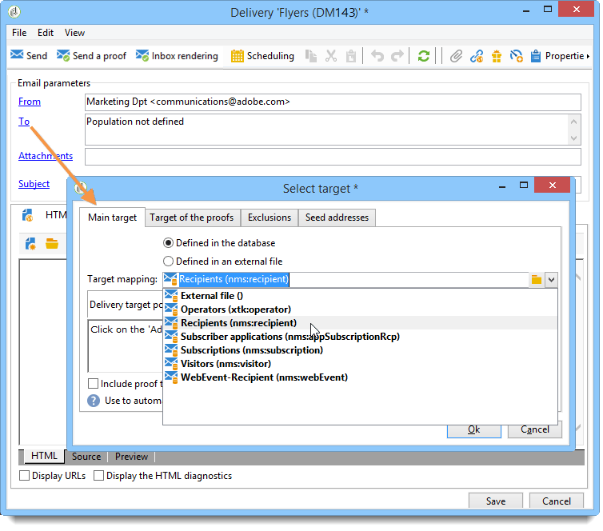Viewport: 603px width, 531px height.
Task: Choose Recipients (nms:recipient) in list
Action: [361, 323]
